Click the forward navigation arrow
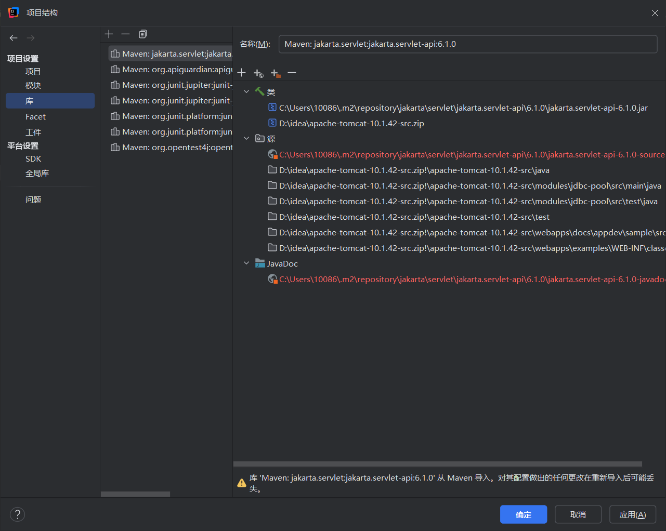The image size is (666, 531). coord(31,38)
